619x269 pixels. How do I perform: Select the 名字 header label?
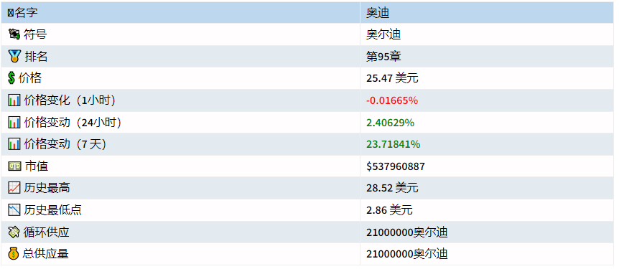click(26, 13)
